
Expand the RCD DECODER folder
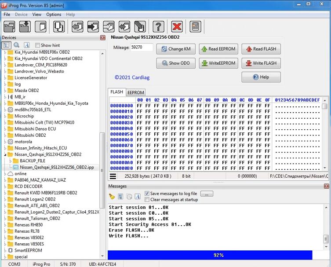tap(5, 187)
